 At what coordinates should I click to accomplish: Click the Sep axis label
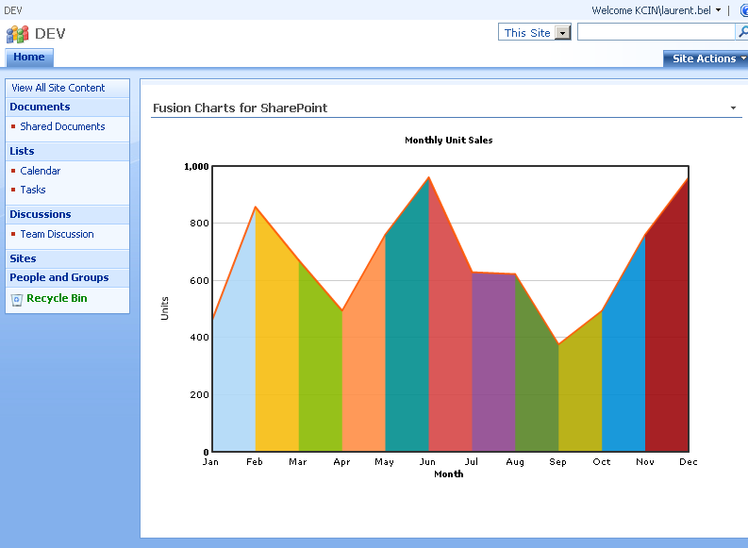tap(557, 461)
